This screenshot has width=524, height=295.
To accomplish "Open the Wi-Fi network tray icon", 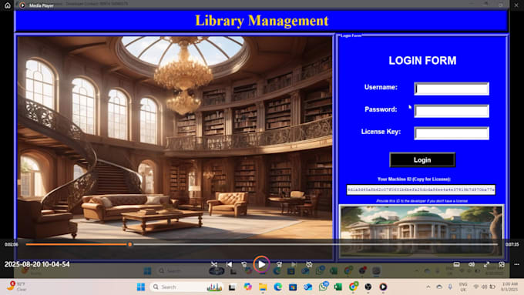I will click(476, 287).
